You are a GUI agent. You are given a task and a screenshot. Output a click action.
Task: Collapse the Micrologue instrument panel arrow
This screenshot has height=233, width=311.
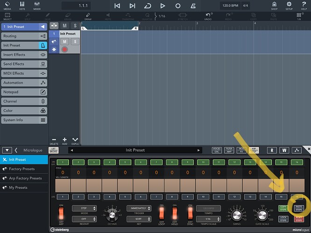tap(7, 150)
